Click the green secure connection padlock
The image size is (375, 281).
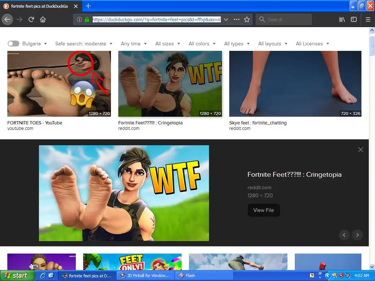coord(87,19)
